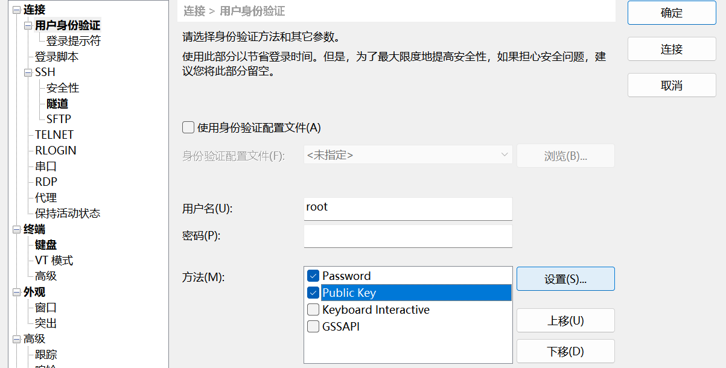Screen dimensions: 726x368
Task: Check the Keyboard Interactive method
Action: 313,309
